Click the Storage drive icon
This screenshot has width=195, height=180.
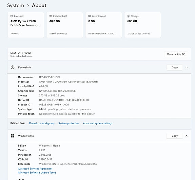[129, 16]
